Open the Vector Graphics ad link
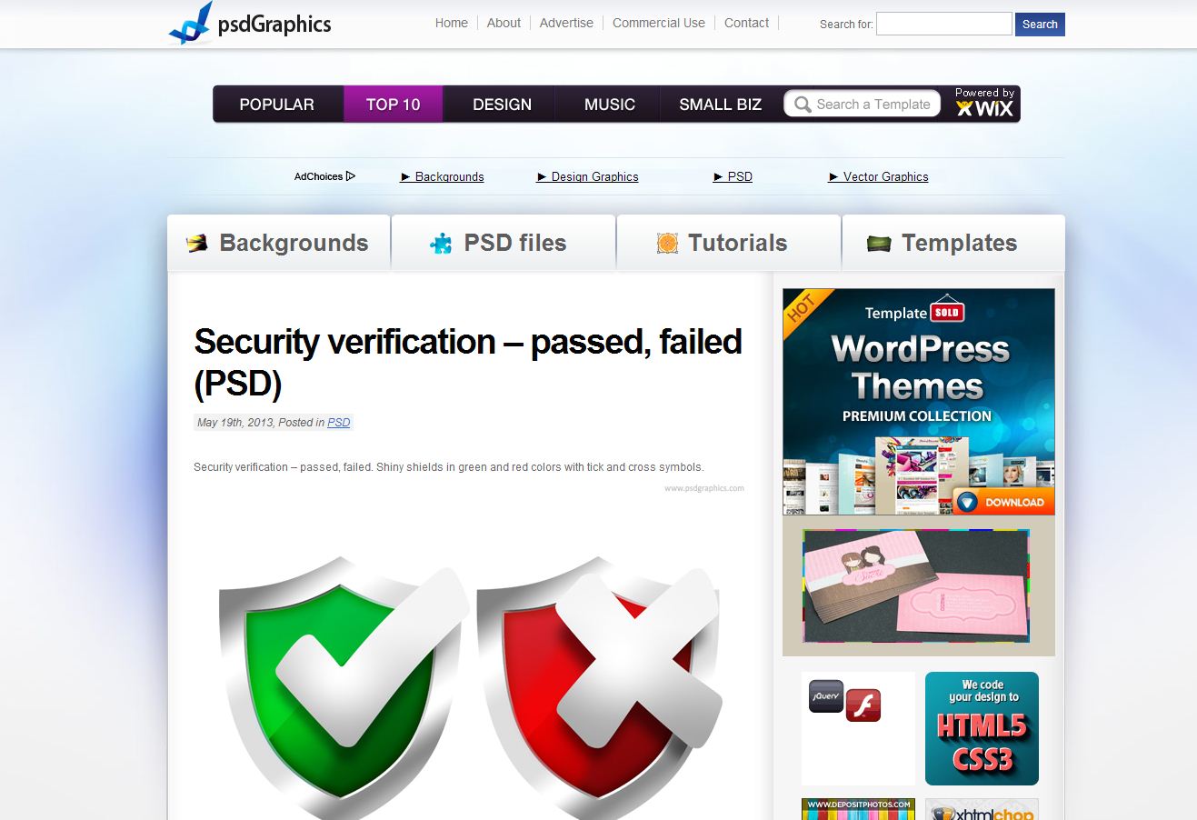The width and height of the screenshot is (1197, 820). coord(885,177)
